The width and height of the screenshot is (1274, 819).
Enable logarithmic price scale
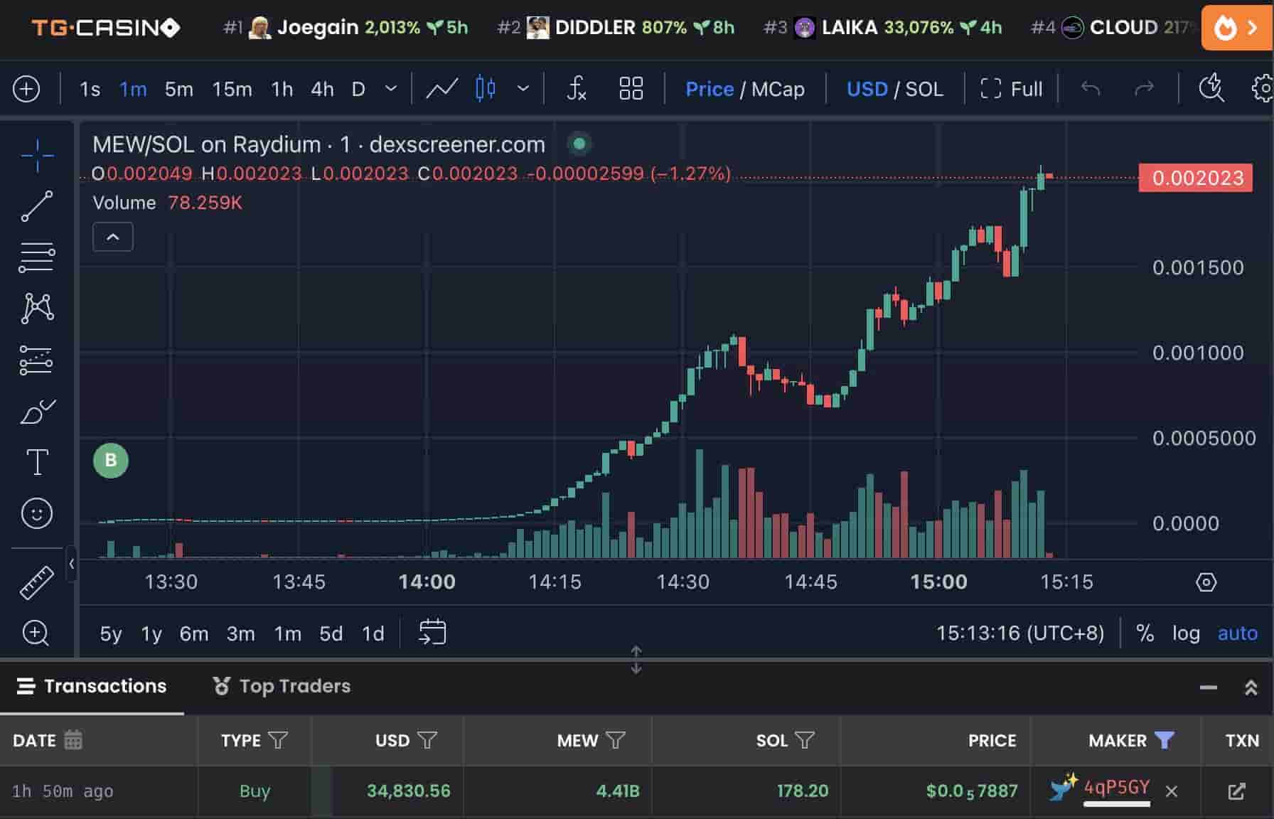click(x=1185, y=633)
